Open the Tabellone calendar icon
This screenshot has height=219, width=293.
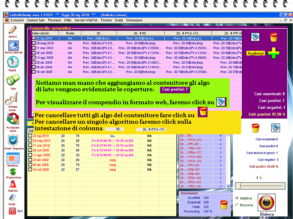[13, 158]
